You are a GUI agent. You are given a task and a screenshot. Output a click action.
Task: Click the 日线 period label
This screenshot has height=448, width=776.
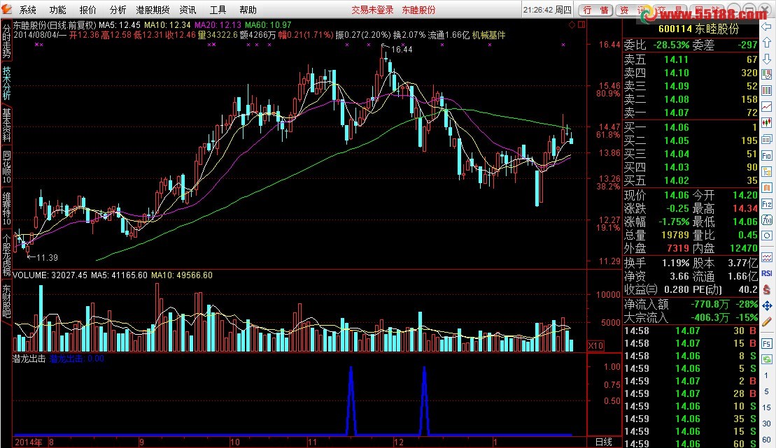click(x=603, y=442)
